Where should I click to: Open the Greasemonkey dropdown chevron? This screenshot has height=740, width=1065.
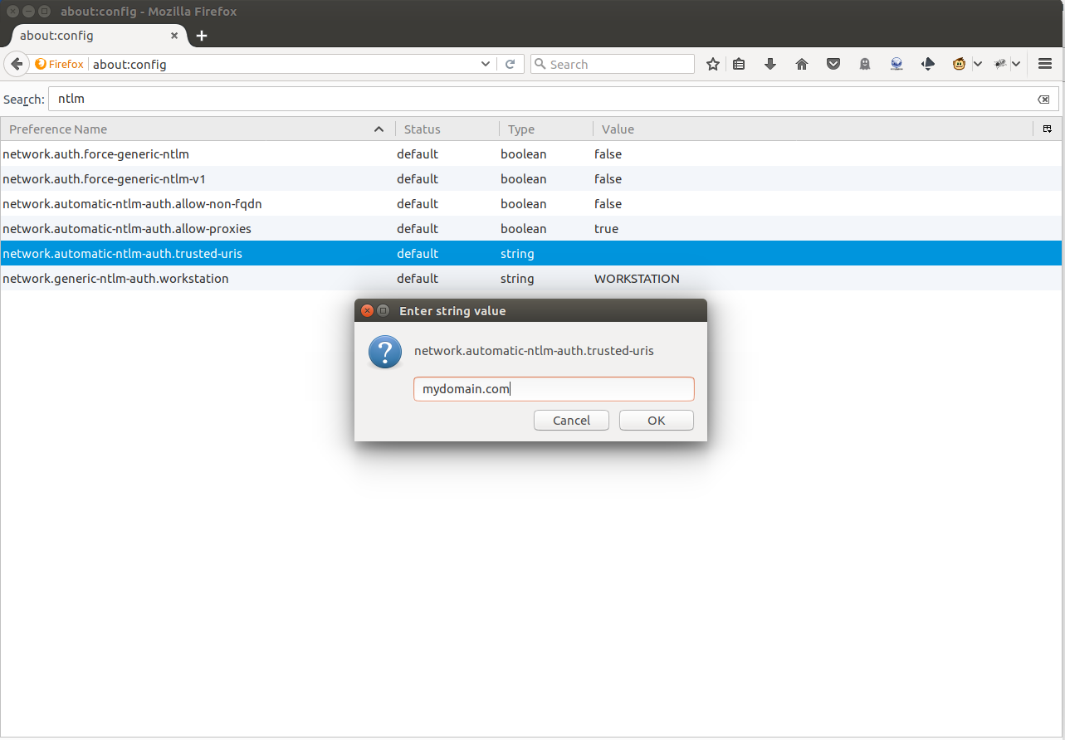978,63
